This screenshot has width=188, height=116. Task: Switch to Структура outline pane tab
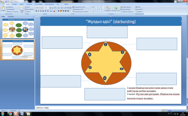coord(11,16)
